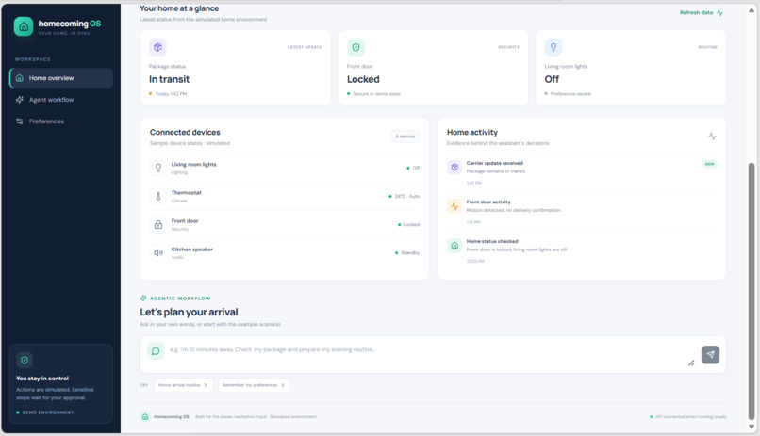Focus the arrival request text input
The width and height of the screenshot is (760, 436).
[x=426, y=354]
